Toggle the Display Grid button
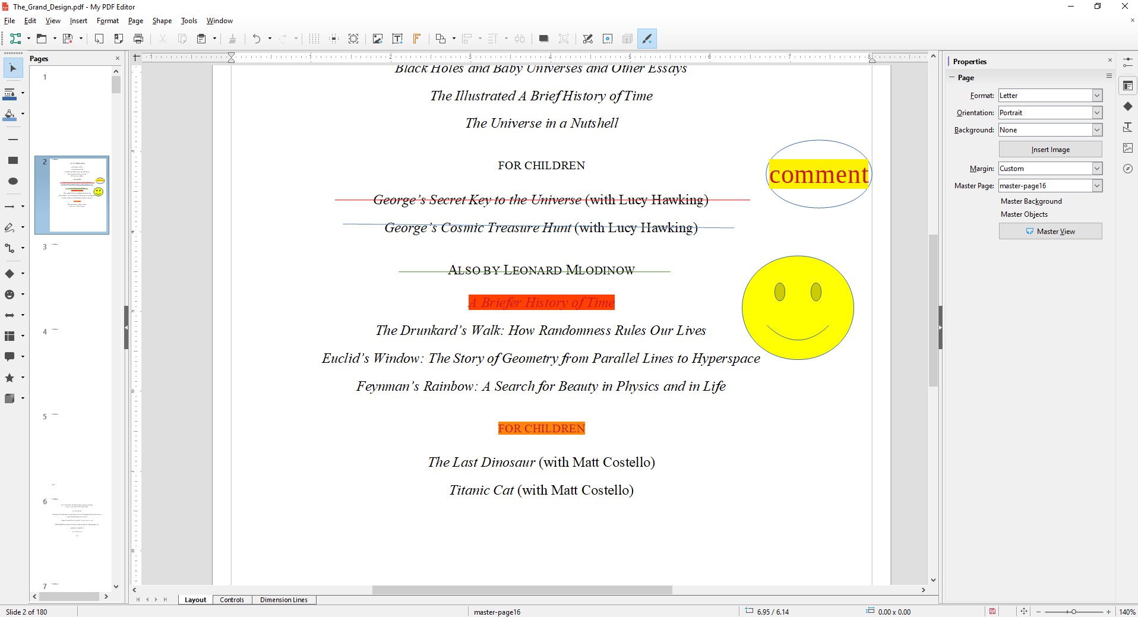 (x=314, y=39)
